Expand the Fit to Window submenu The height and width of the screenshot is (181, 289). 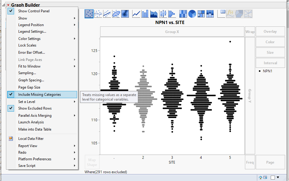pos(42,66)
